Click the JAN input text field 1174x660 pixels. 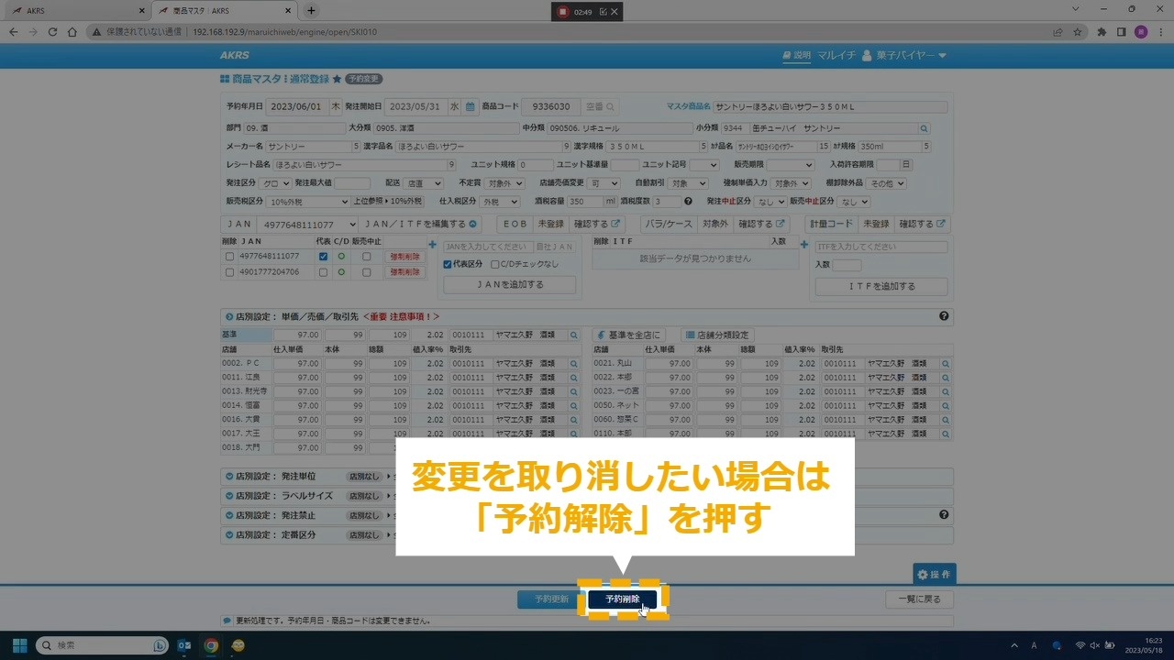click(x=487, y=247)
